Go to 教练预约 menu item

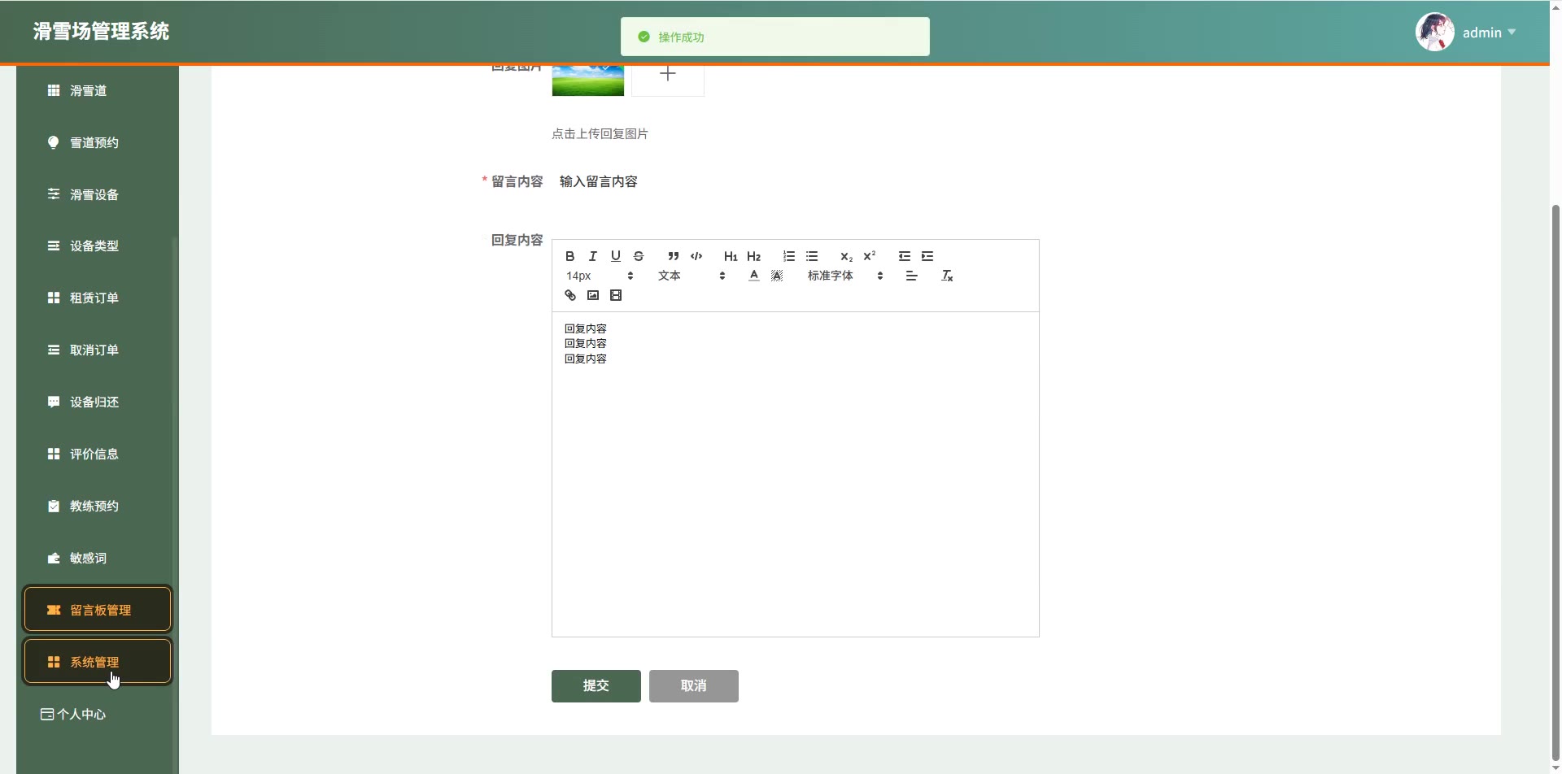click(98, 506)
